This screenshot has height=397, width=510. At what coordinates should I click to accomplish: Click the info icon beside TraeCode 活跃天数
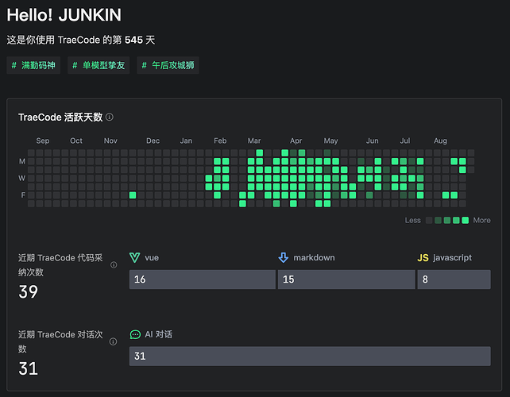coord(110,117)
